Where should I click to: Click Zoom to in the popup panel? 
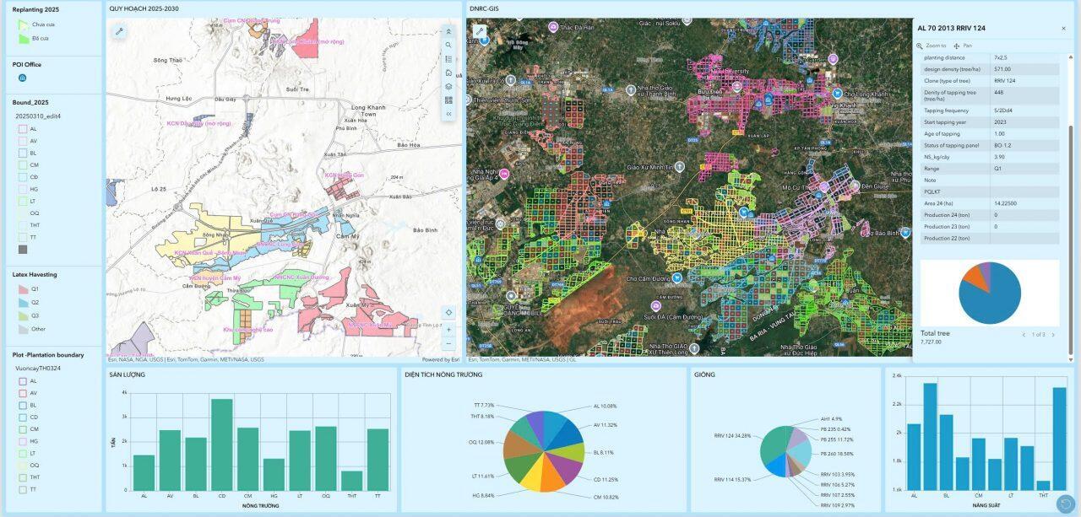(932, 46)
